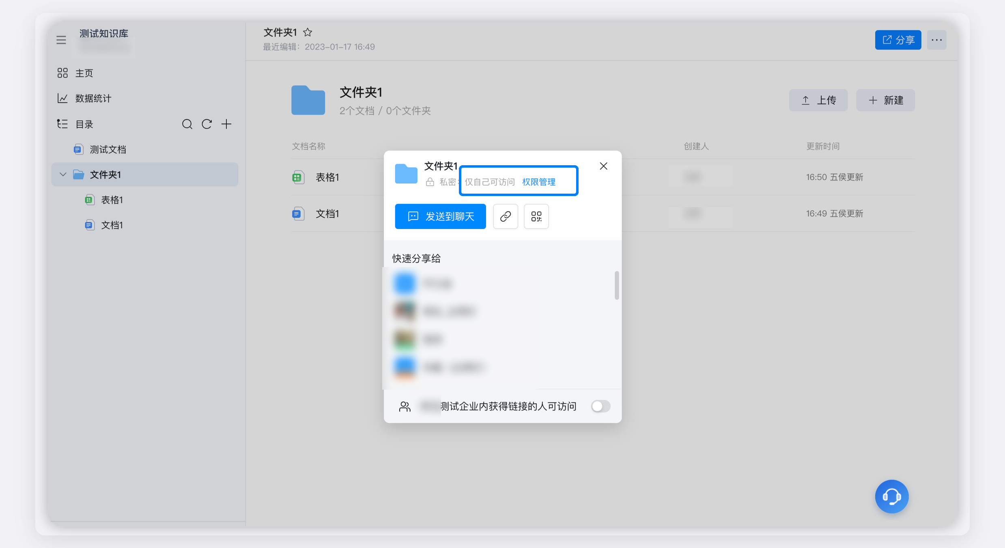Click the quick share list scrollbar
This screenshot has height=548, width=1005.
617,285
